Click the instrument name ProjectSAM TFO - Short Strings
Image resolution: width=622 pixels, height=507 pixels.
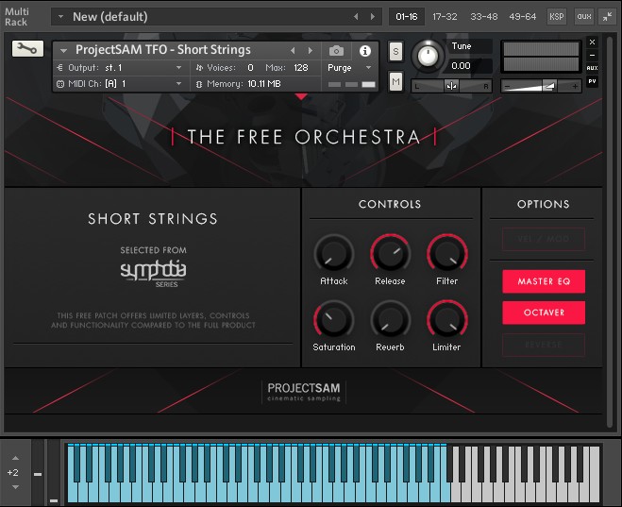(x=163, y=50)
